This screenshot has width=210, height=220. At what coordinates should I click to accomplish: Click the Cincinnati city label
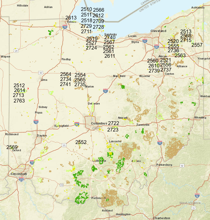click(x=19, y=173)
